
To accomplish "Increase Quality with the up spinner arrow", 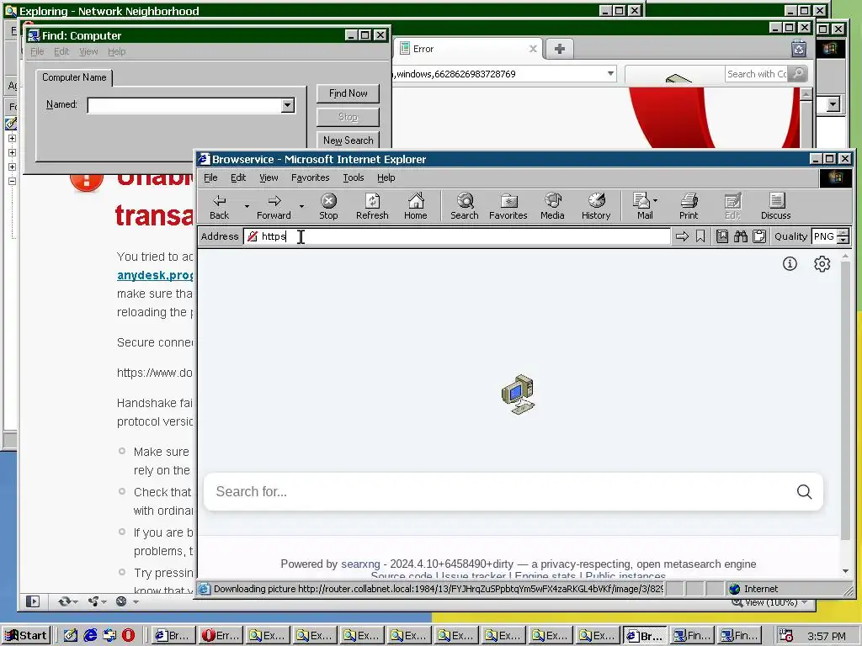I will pyautogui.click(x=843, y=233).
